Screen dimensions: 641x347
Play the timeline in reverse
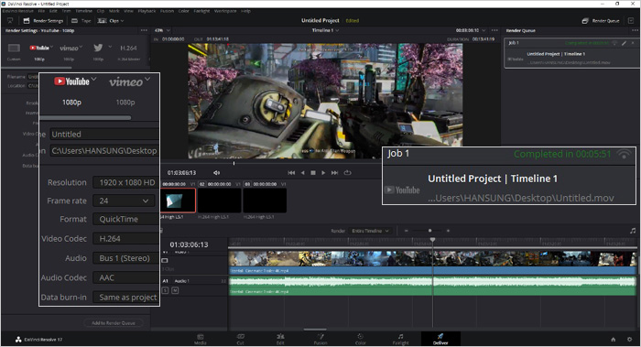[x=302, y=173]
